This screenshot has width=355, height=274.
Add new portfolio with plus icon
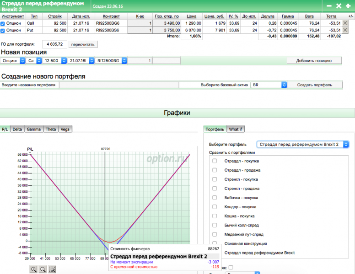[348, 6]
